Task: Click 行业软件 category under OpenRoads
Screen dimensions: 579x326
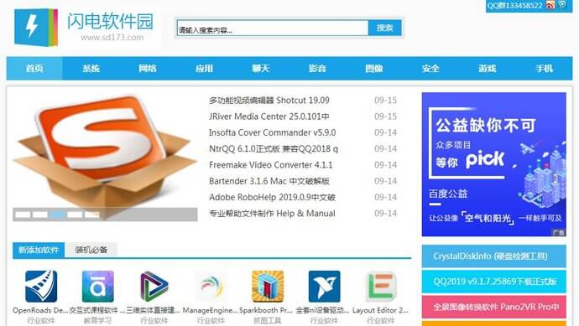Action: pyautogui.click(x=41, y=320)
